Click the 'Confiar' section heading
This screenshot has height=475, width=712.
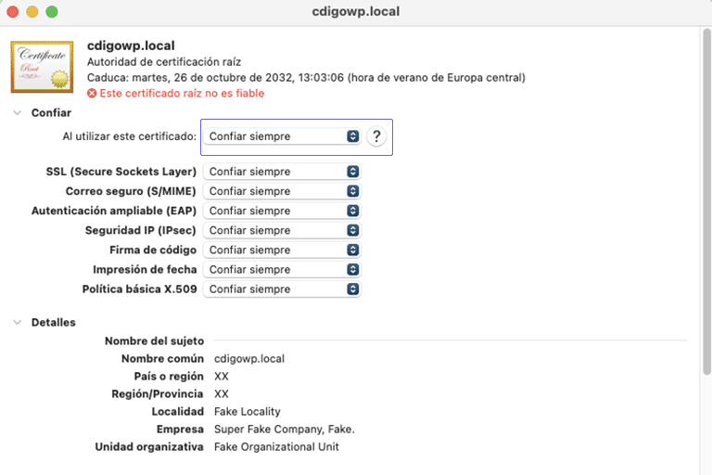point(51,113)
